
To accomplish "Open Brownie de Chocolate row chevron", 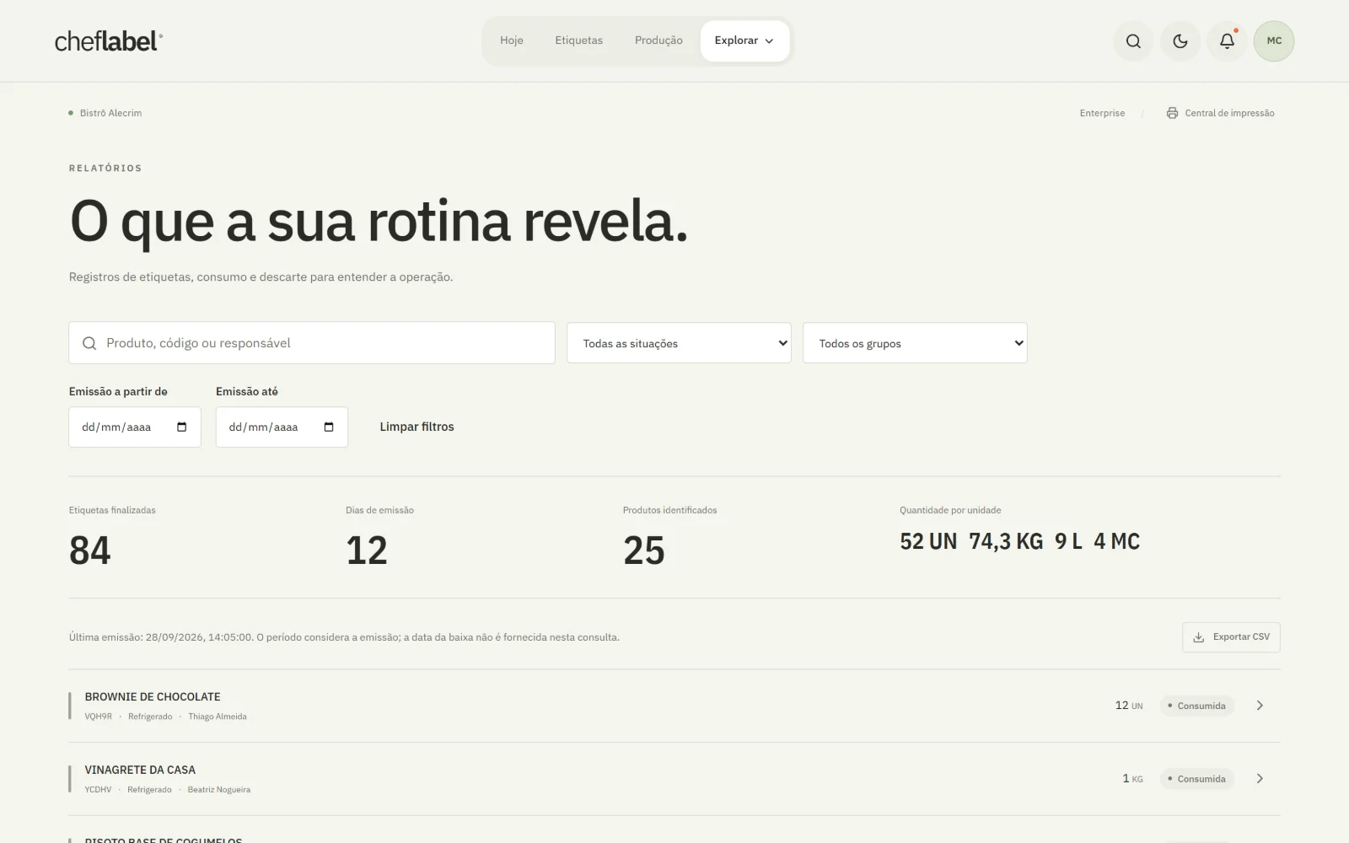I will tap(1260, 706).
